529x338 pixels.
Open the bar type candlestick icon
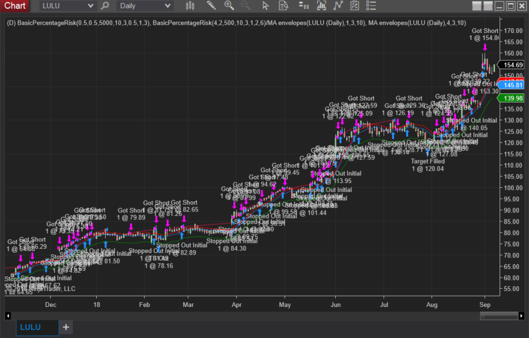point(190,6)
